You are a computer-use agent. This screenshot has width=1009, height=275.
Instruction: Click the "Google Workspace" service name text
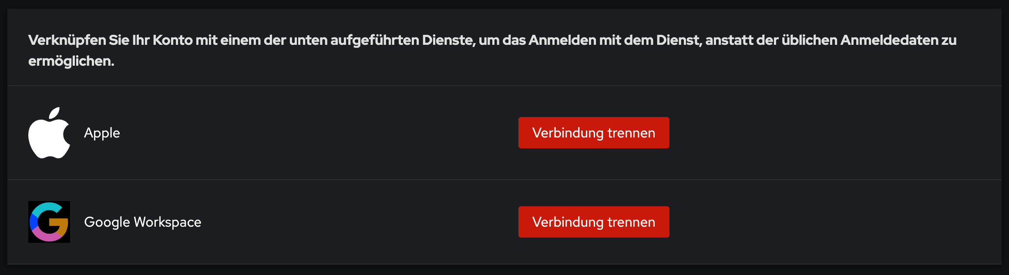[142, 222]
